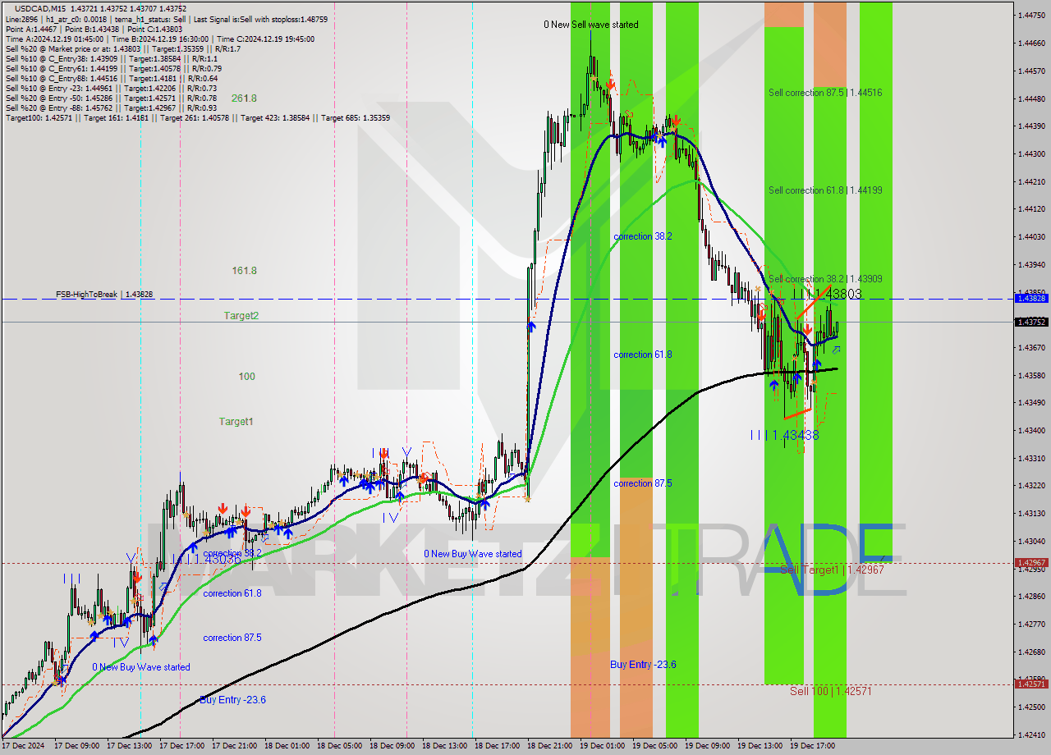Click the '100' Fibonacci level label
This screenshot has height=755, width=1051.
tap(246, 377)
